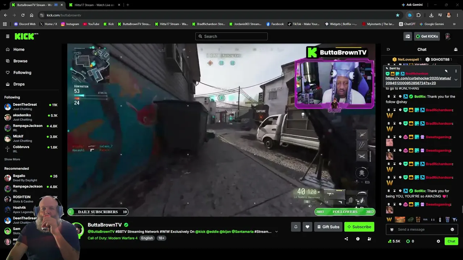Click the blue extension icon in toolbar
463x260 pixels.
click(409, 15)
